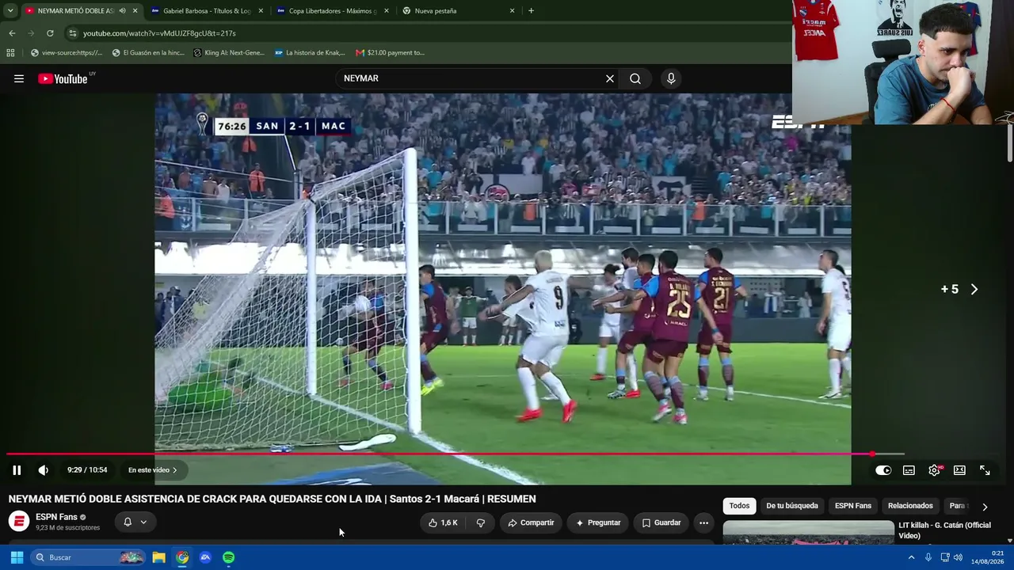Open the ESPN Fans channel avatar

point(19,521)
